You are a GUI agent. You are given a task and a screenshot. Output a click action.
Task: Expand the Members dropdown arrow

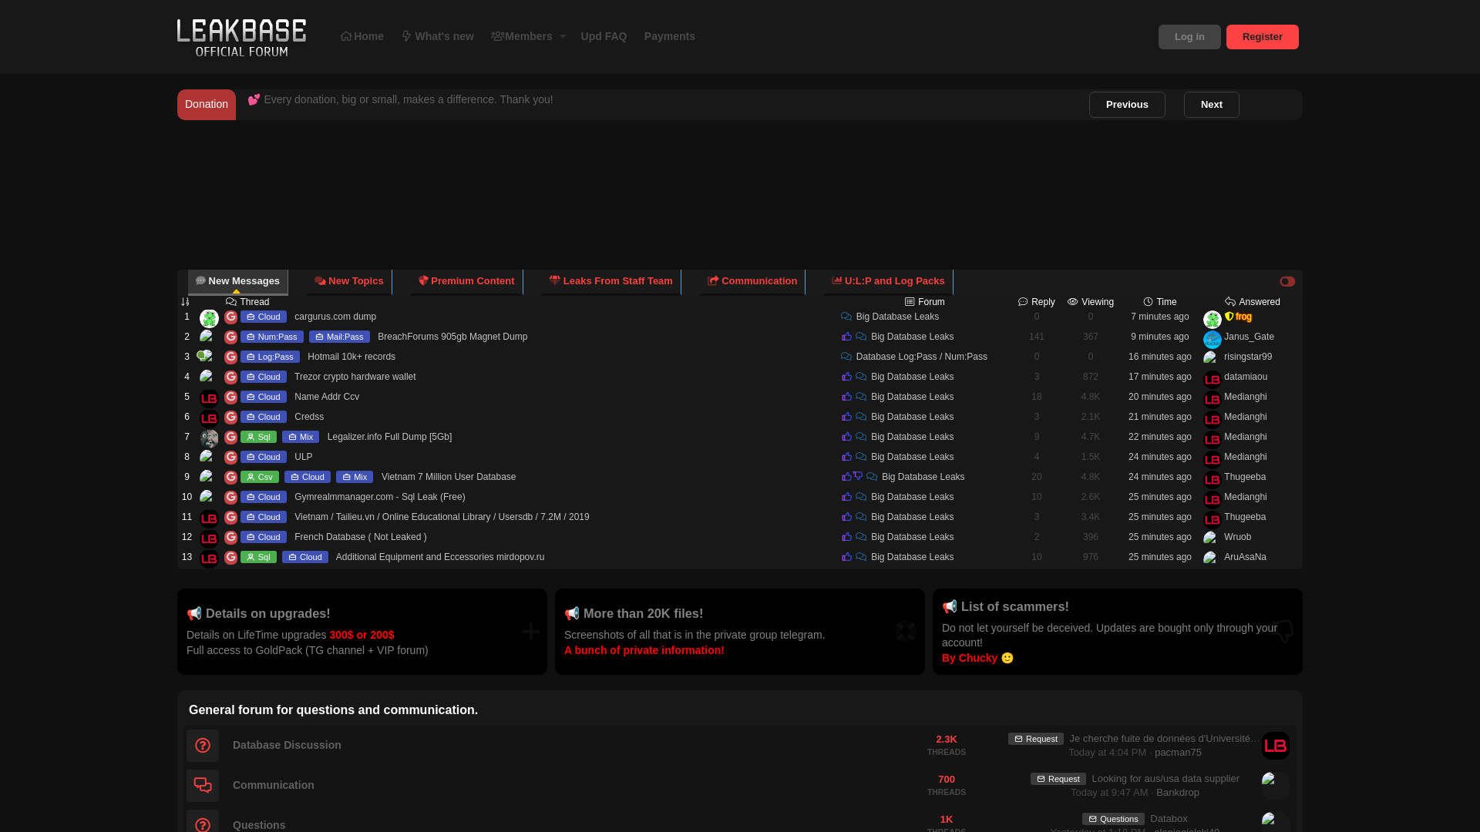click(563, 37)
